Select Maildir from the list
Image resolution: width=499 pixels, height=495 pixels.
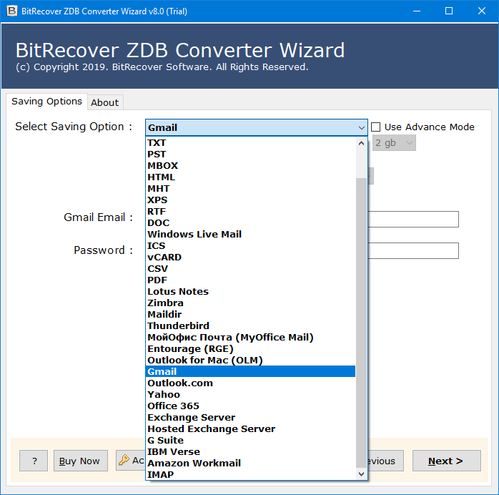click(x=250, y=315)
